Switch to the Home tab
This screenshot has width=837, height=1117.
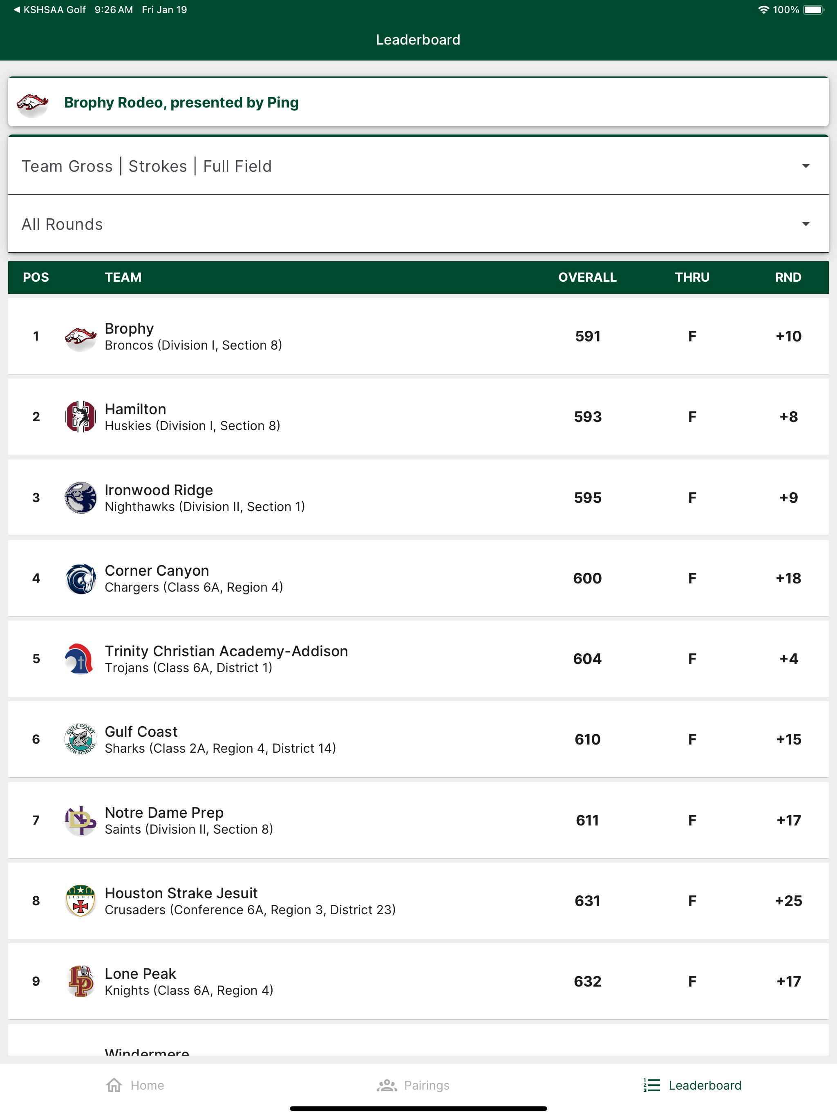pyautogui.click(x=135, y=1085)
